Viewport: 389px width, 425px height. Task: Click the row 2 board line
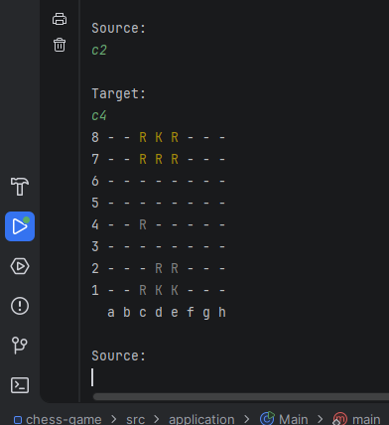[159, 268]
